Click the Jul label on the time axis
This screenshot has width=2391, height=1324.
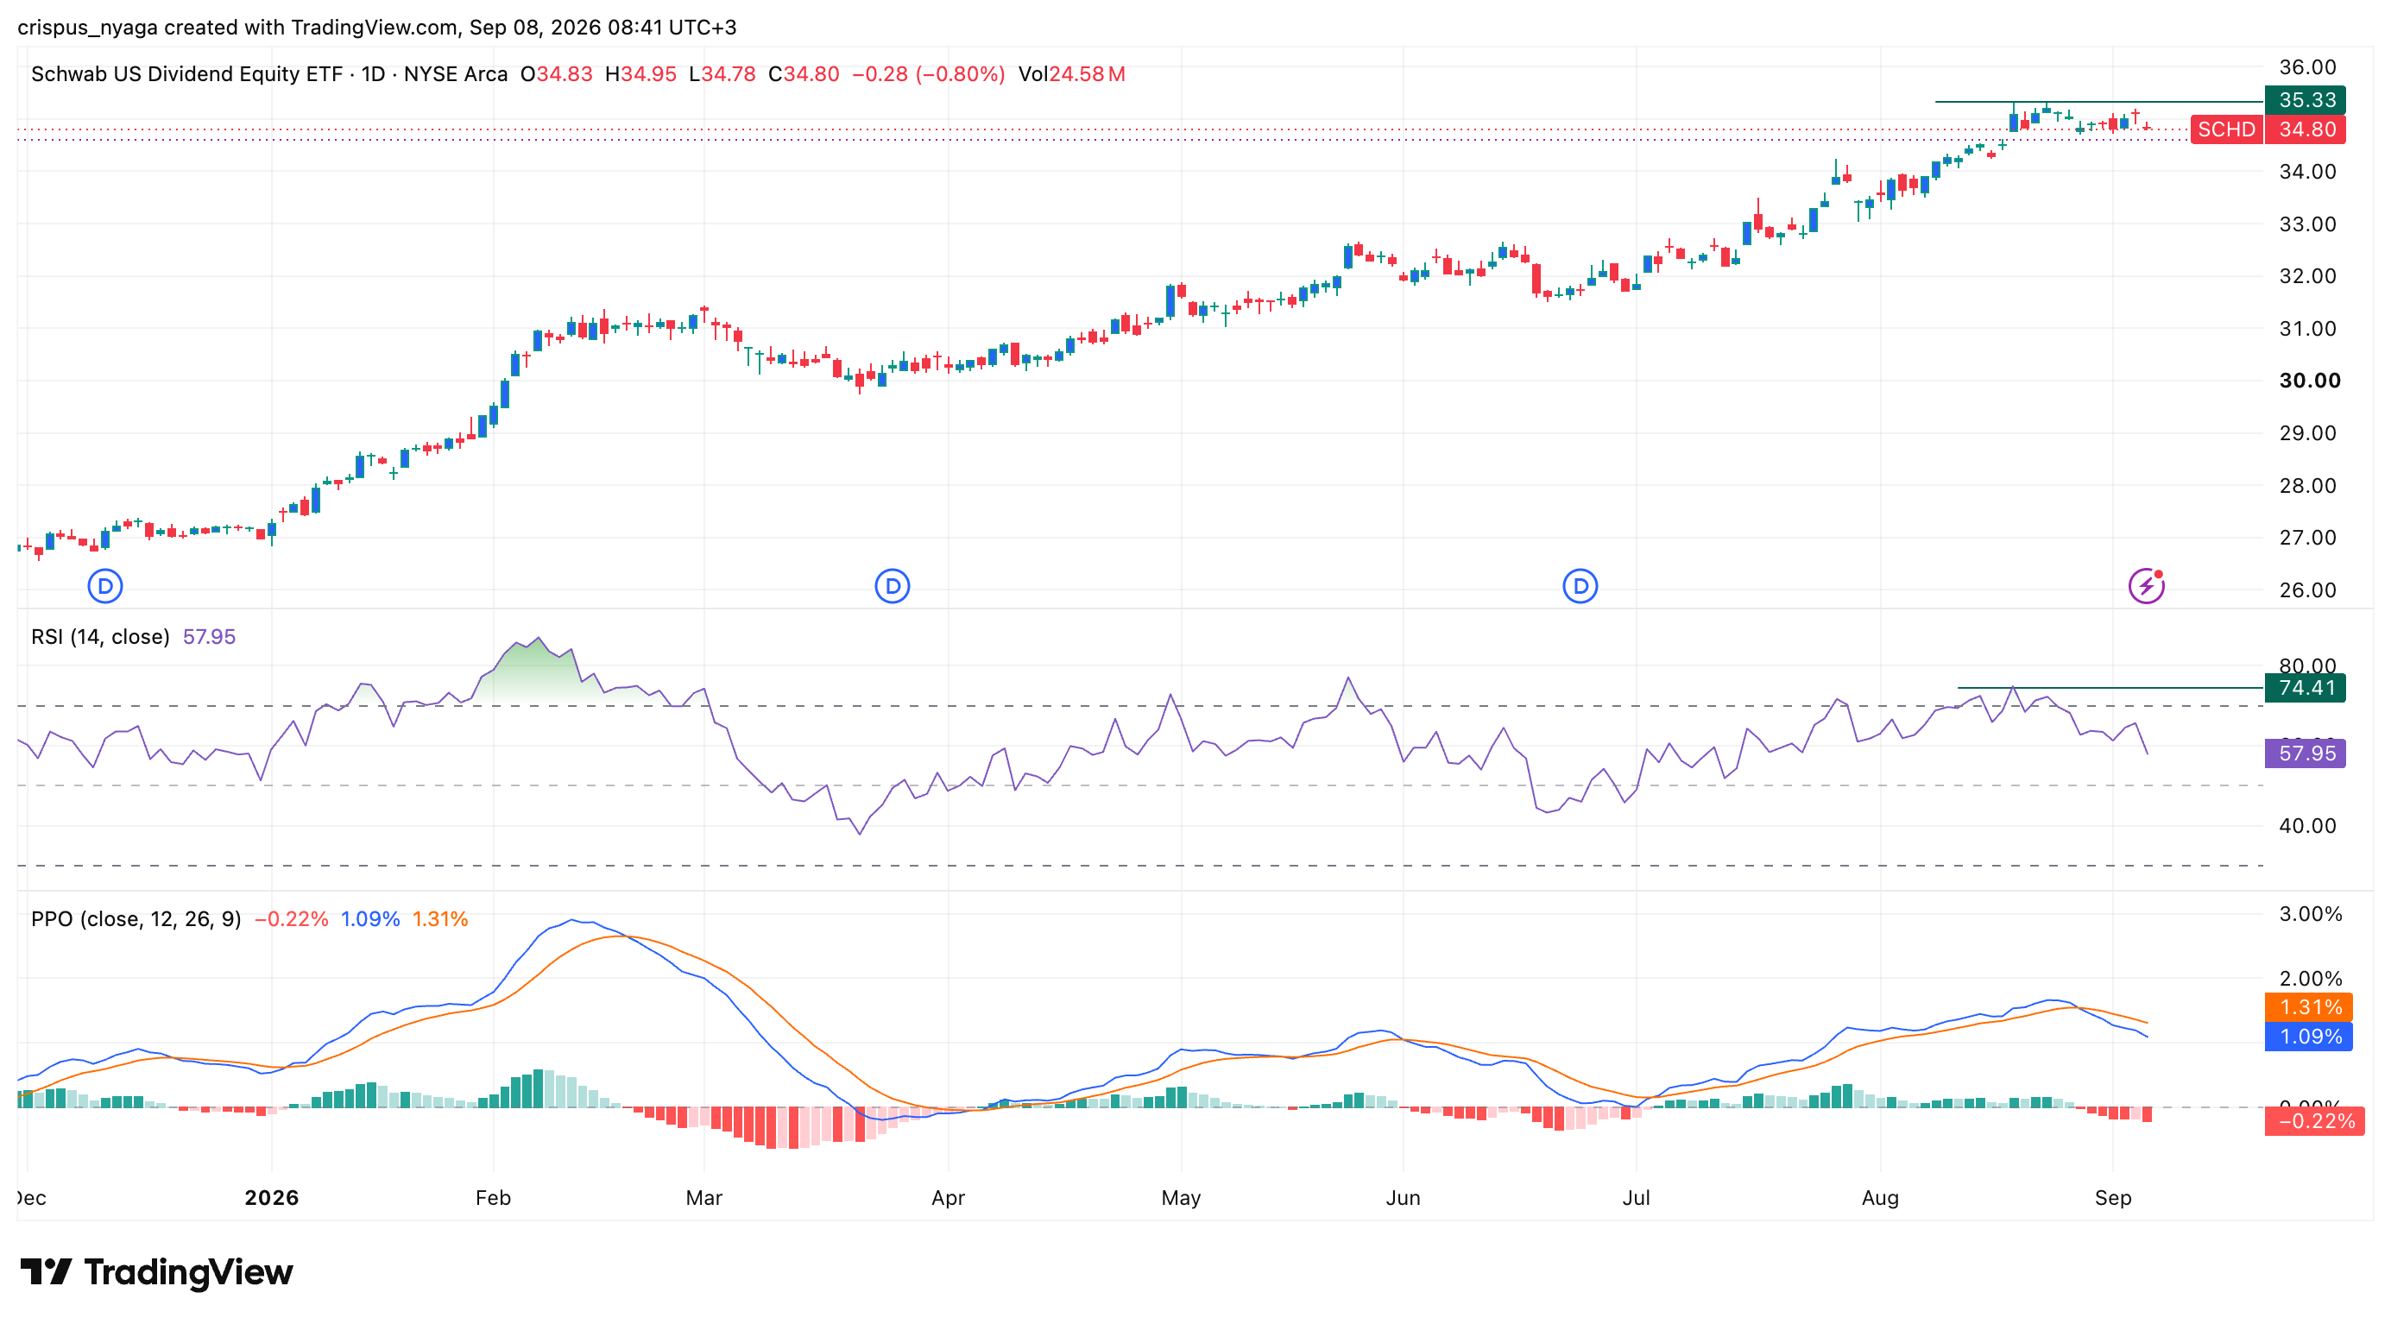click(1636, 1198)
